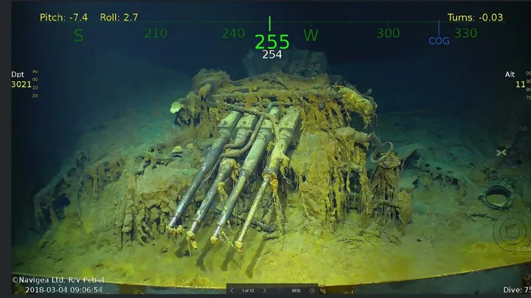This screenshot has height=298, width=531.
Task: Click the circular sonar radar display
Action: click(512, 232)
